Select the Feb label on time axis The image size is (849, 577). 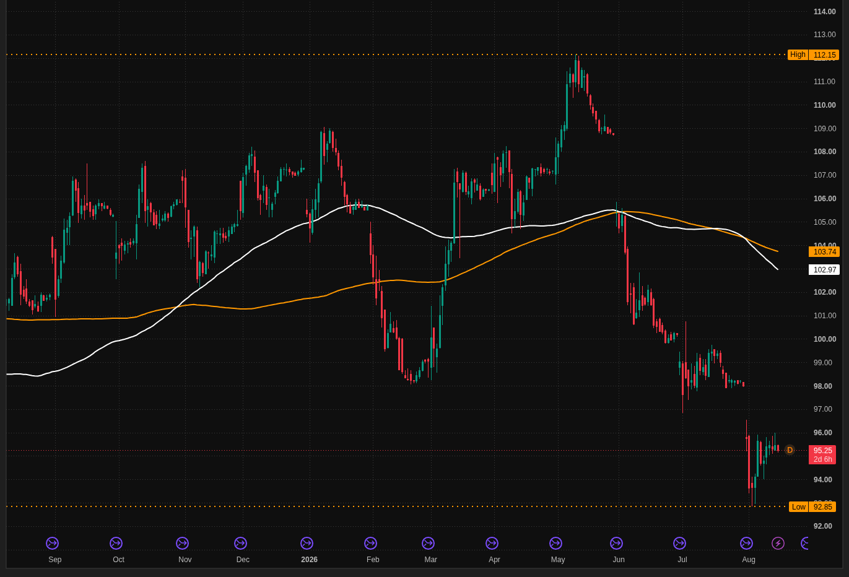[373, 560]
